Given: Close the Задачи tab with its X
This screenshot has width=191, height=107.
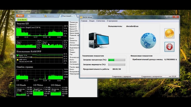Looking at the screenshot, I should [x=41, y=16].
